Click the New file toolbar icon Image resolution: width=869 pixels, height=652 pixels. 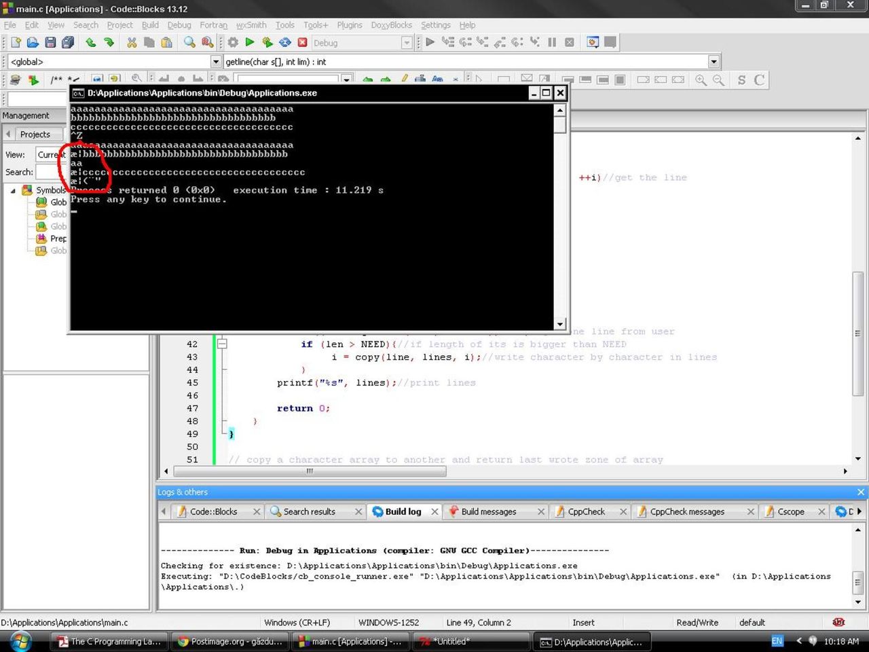pyautogui.click(x=16, y=42)
